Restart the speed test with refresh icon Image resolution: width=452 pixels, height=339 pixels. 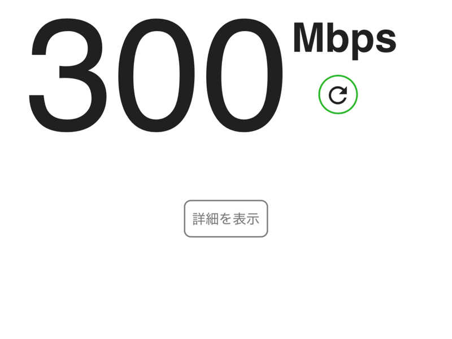click(x=338, y=94)
